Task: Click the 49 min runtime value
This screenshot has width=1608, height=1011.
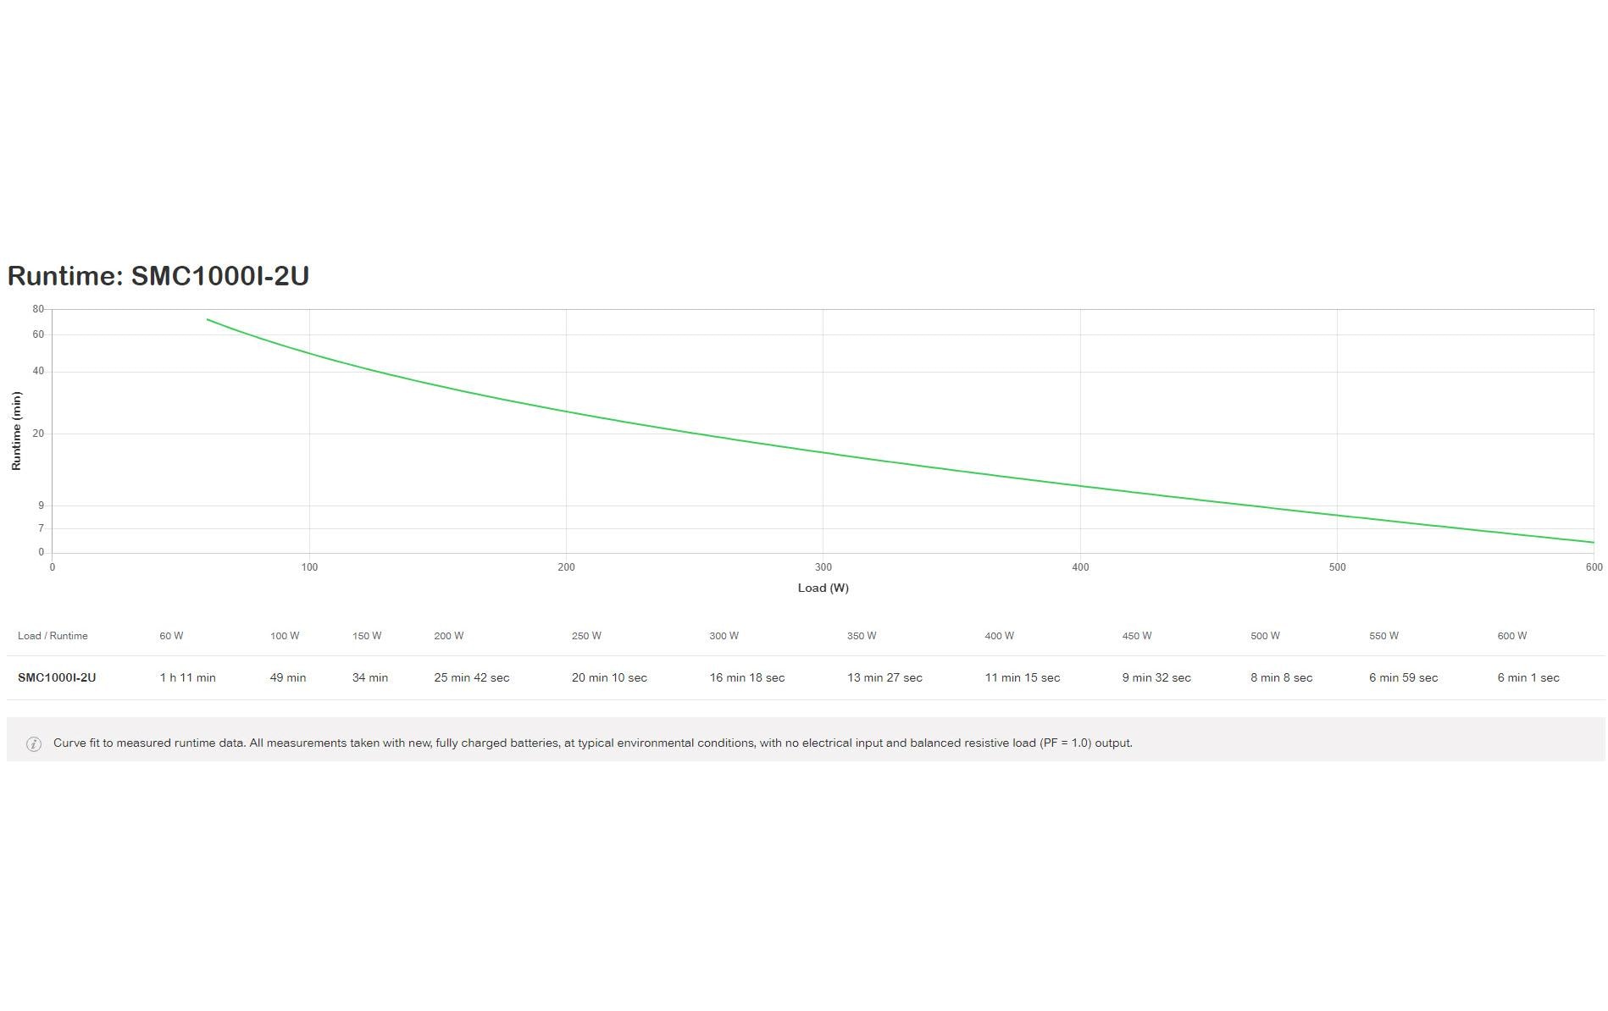Action: point(288,677)
